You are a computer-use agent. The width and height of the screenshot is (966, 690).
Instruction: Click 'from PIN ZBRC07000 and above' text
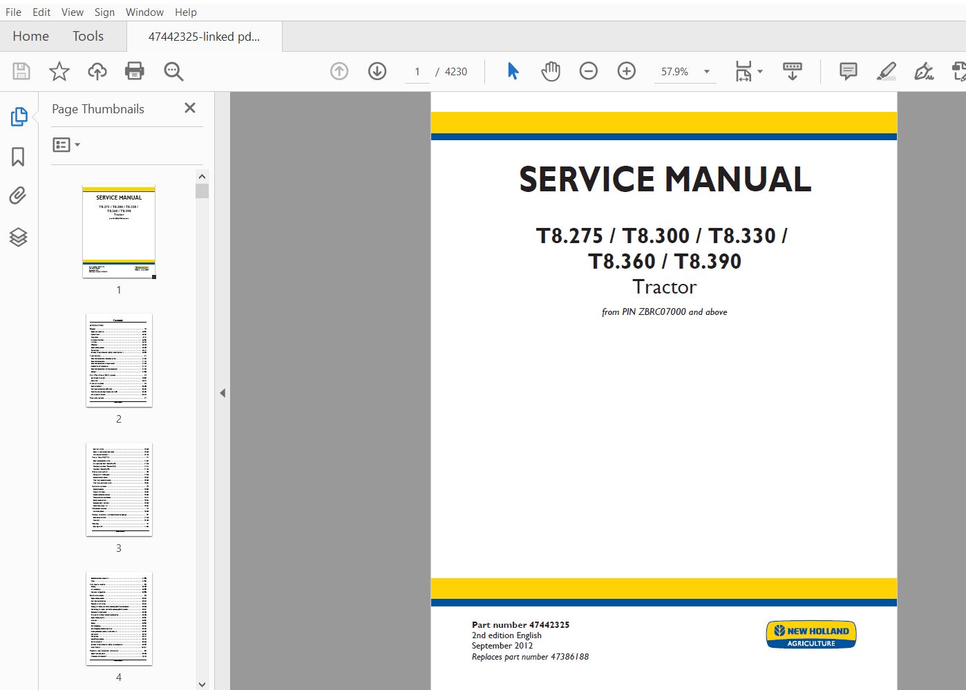point(664,312)
